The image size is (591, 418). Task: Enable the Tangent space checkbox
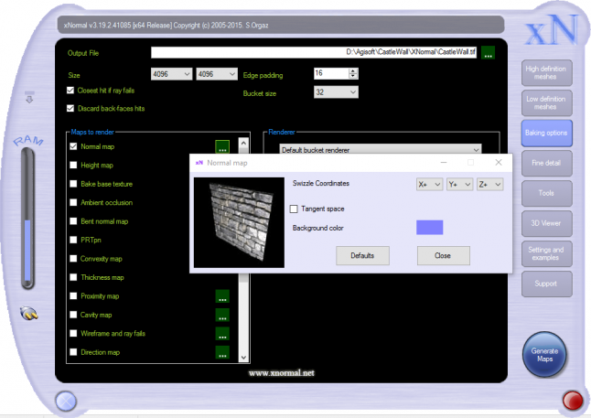pos(295,209)
